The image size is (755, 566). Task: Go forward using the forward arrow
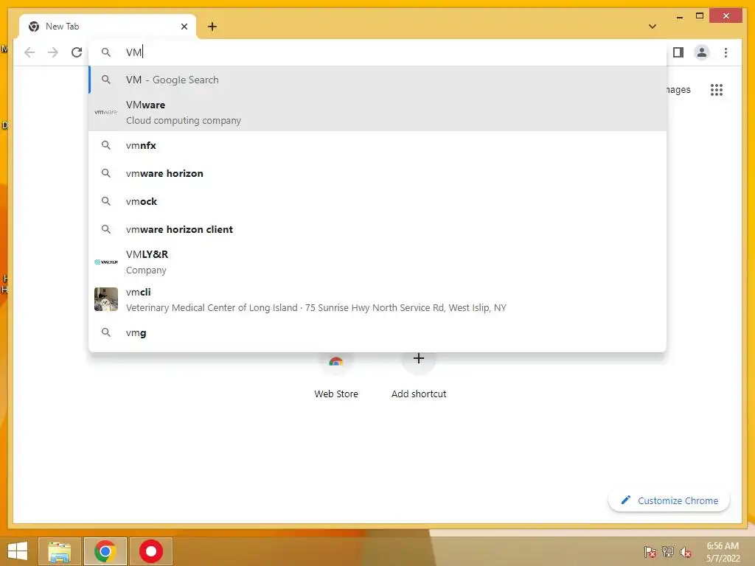[53, 52]
